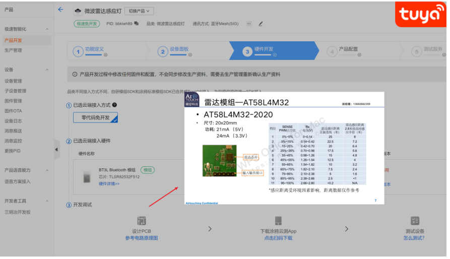Screen dimensions: 450x259
Task: Open 语音方案接入 in the sidebar
Action: pos(18,181)
